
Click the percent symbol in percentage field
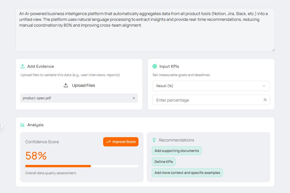[x=265, y=100]
